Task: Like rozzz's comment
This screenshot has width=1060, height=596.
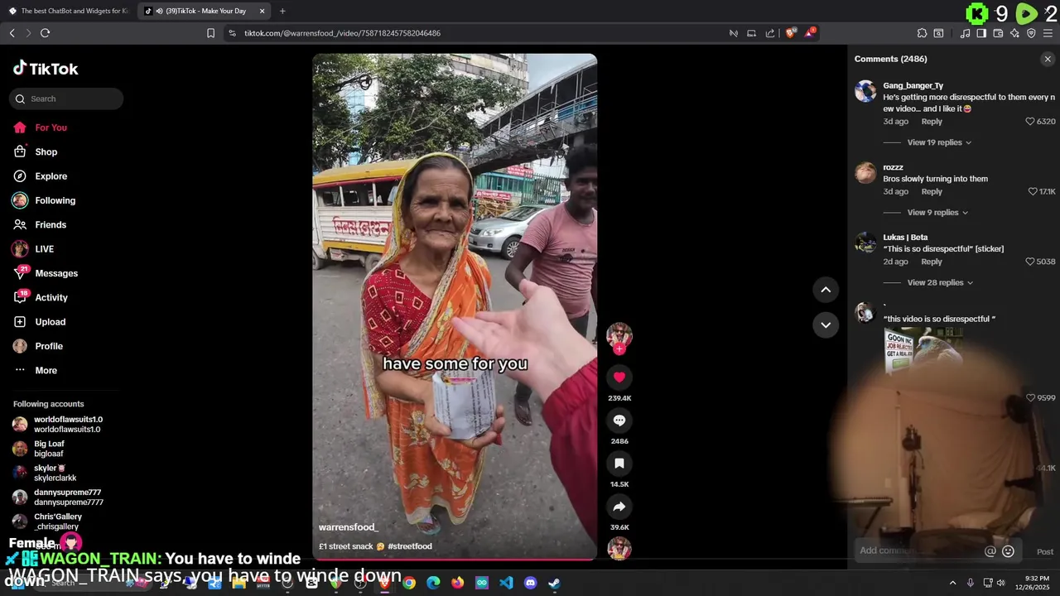Action: click(1033, 192)
